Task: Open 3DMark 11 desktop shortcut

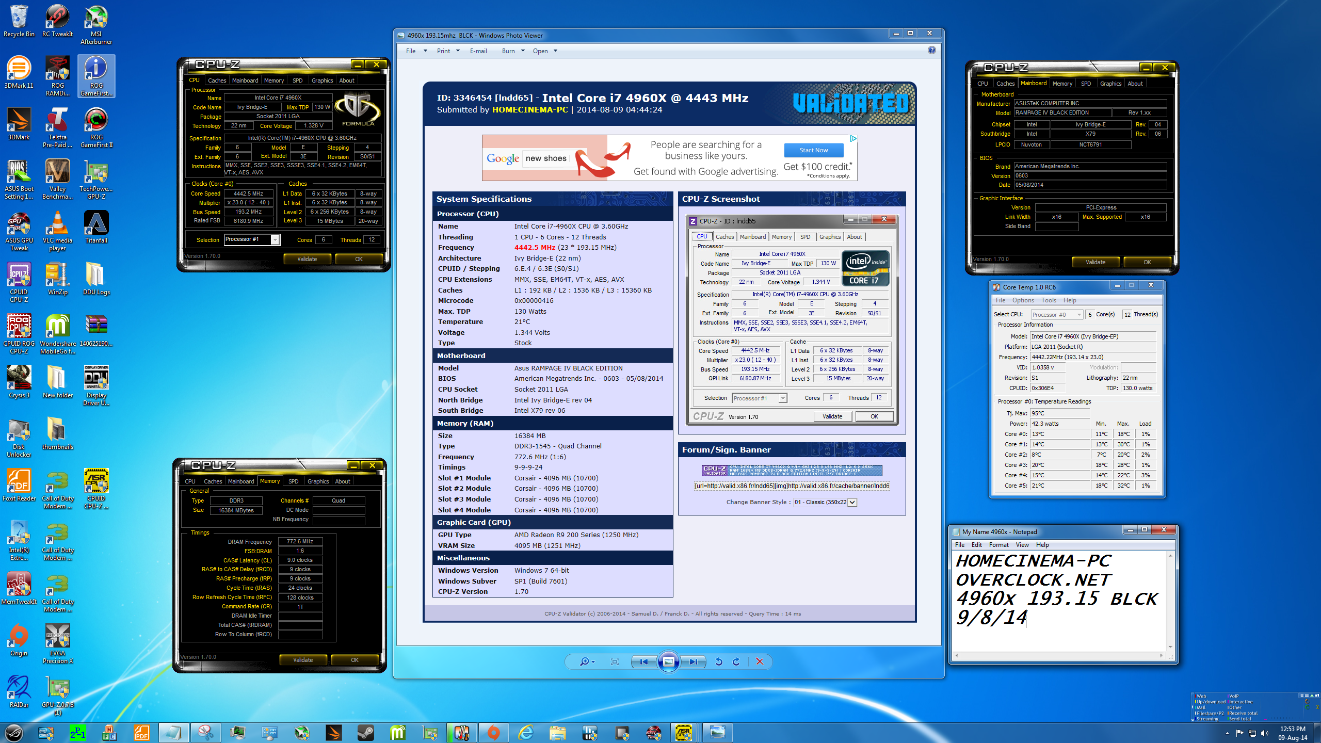Action: tap(19, 72)
